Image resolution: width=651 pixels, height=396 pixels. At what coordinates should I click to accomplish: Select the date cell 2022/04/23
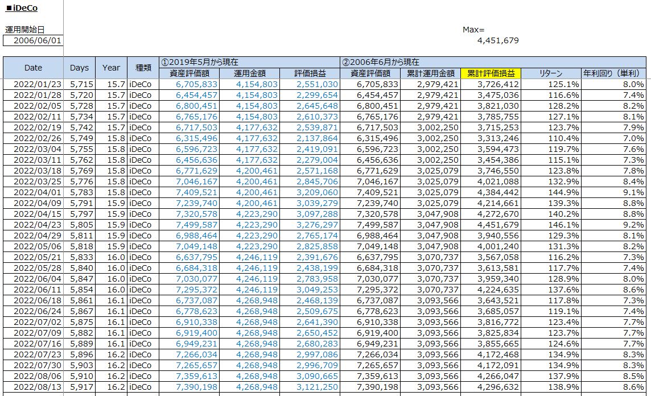33,225
